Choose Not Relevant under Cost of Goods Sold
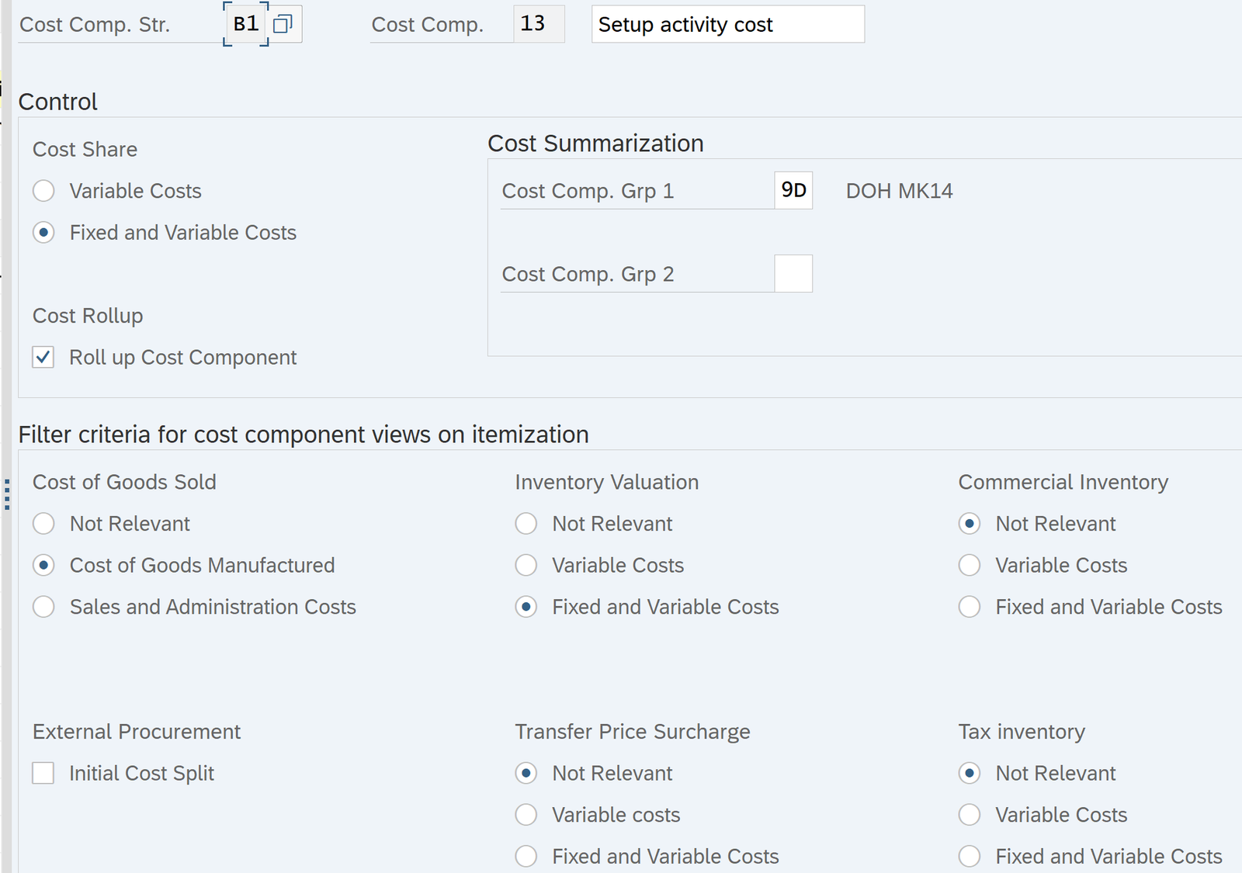Image resolution: width=1242 pixels, height=873 pixels. tap(44, 524)
